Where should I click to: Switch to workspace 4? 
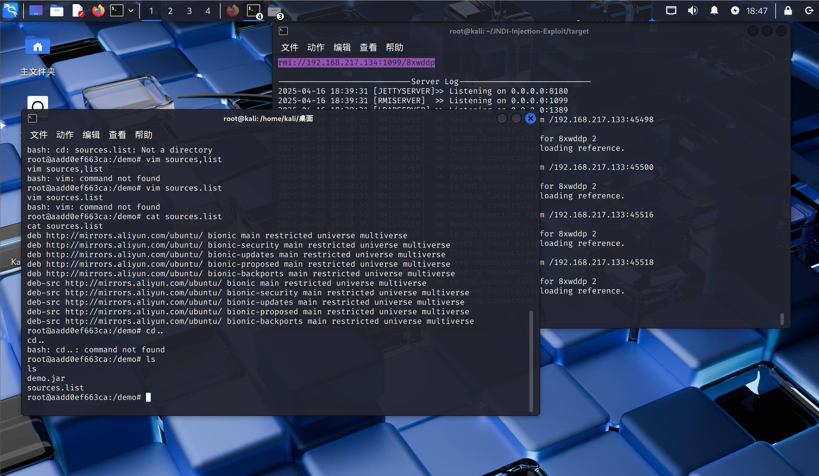(x=208, y=11)
